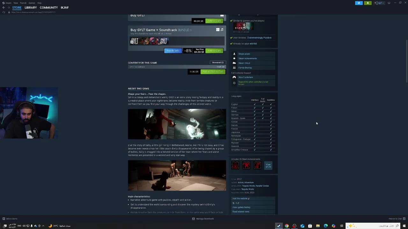The width and height of the screenshot is (408, 229).
Task: Open Google Chrome from taskbar
Action: pyautogui.click(x=287, y=226)
